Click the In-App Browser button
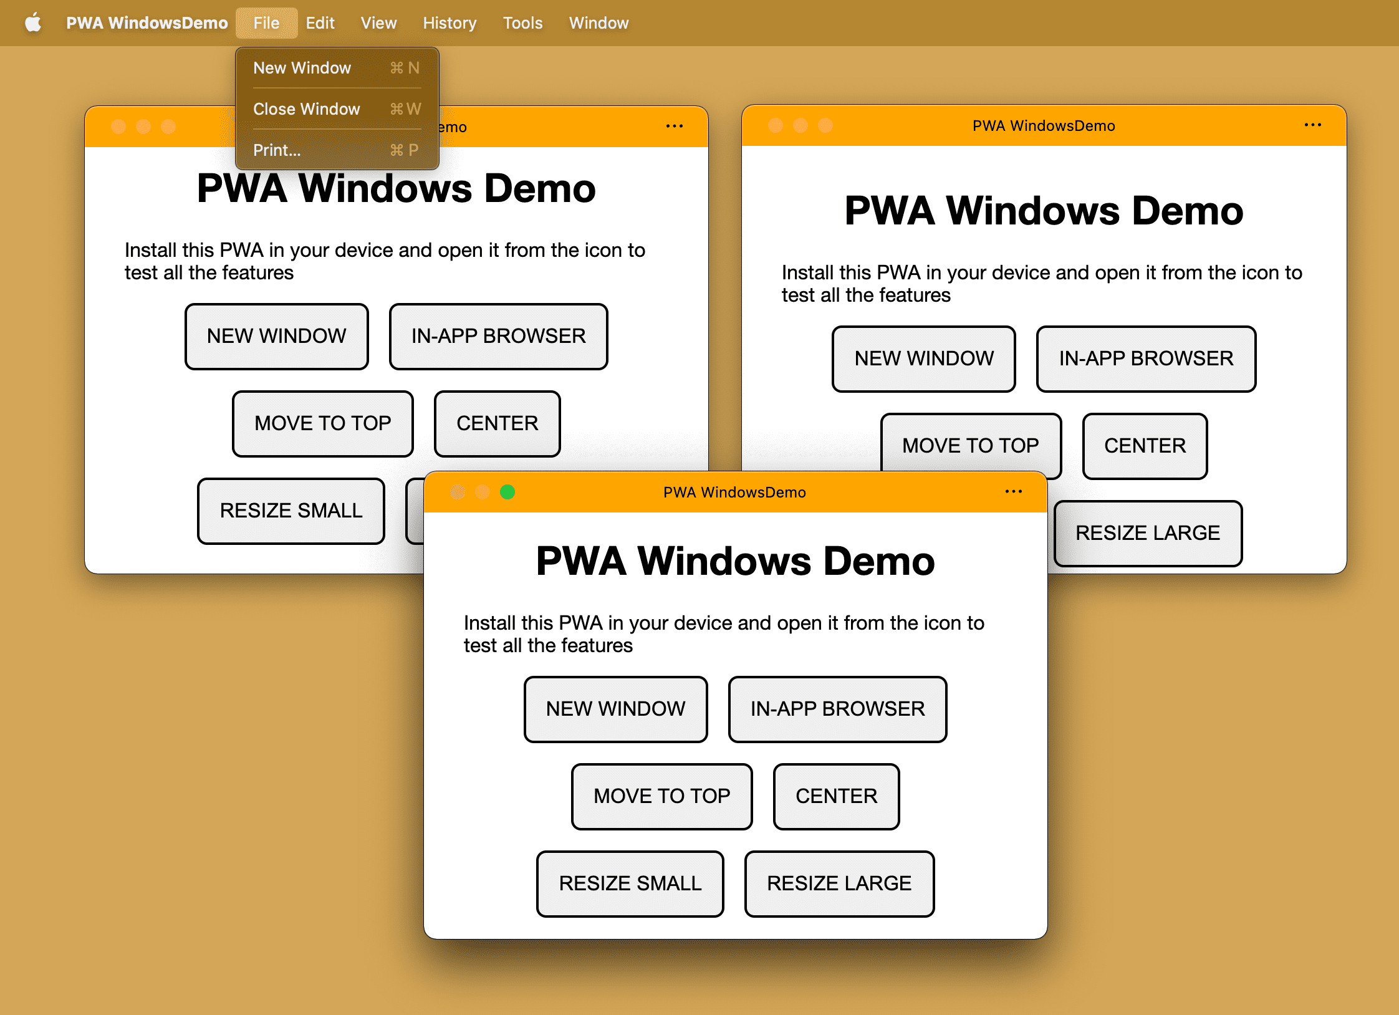Viewport: 1399px width, 1015px height. [837, 708]
